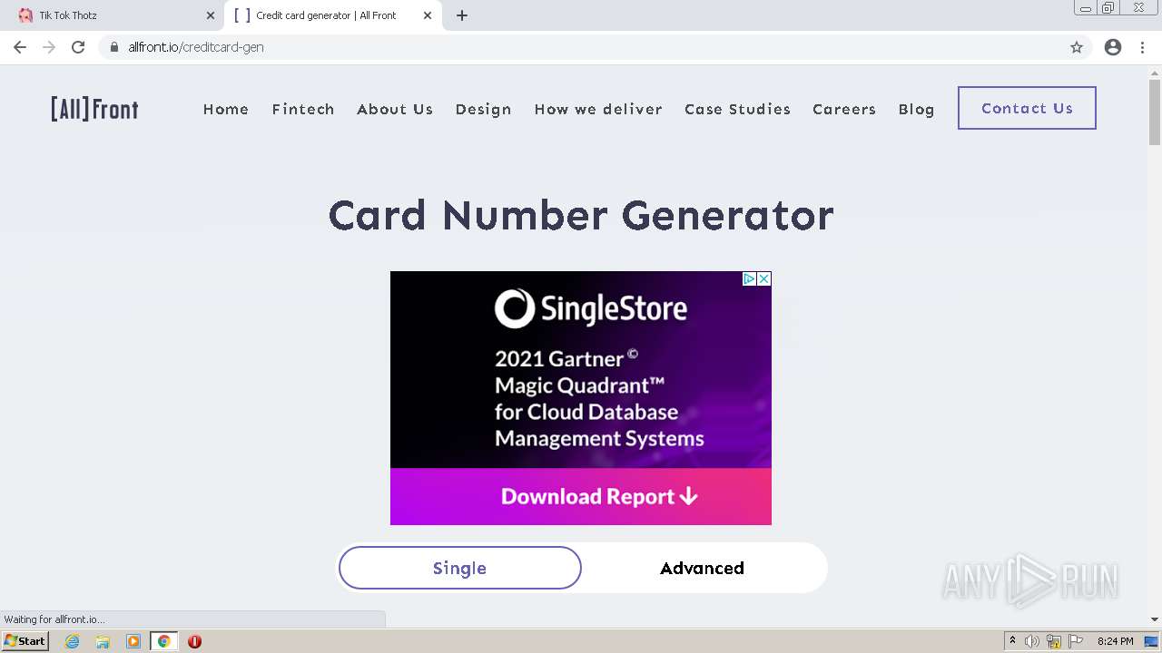
Task: Show hidden system tray icons
Action: pyautogui.click(x=1012, y=641)
